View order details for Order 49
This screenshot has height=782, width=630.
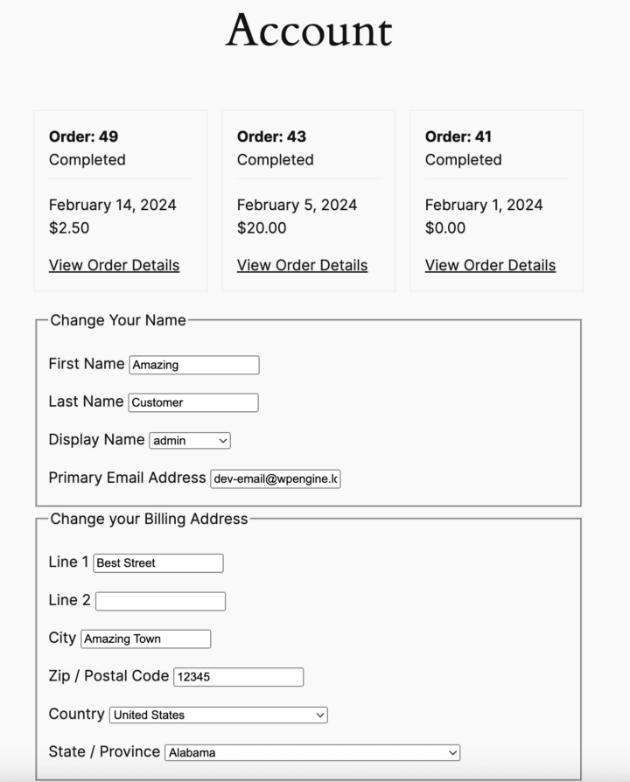coord(114,265)
